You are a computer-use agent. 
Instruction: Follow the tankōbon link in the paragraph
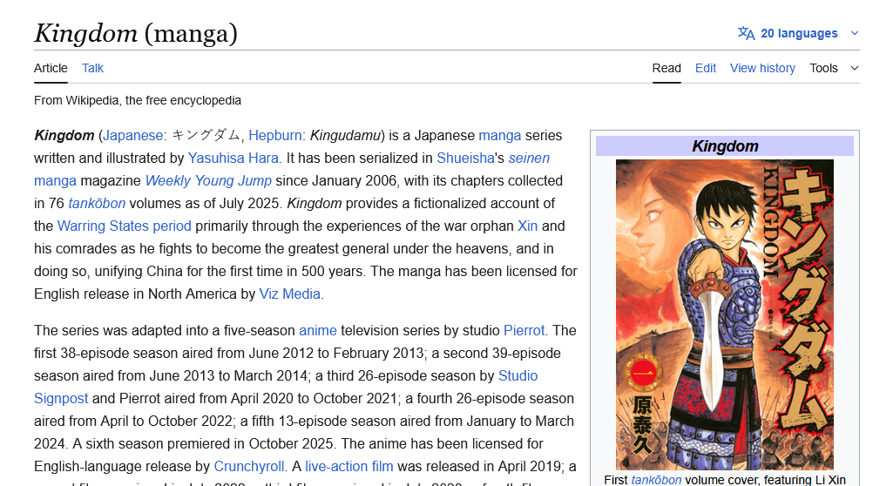click(97, 204)
